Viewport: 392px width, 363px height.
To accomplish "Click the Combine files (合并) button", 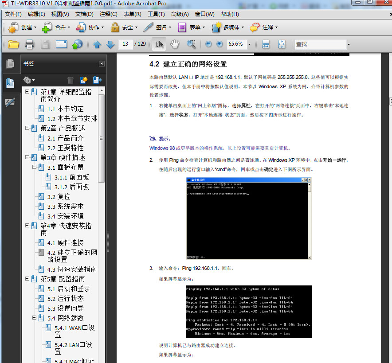I will (56, 27).
